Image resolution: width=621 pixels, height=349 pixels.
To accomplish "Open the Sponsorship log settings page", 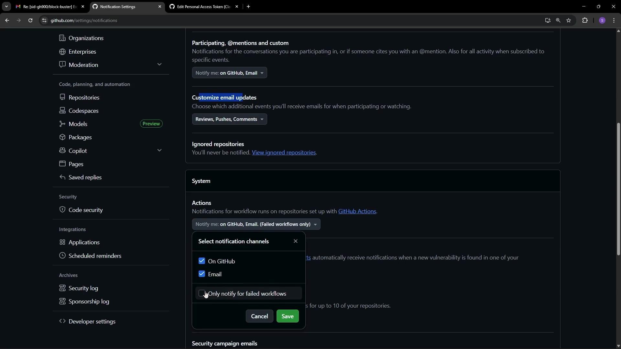I will [89, 301].
